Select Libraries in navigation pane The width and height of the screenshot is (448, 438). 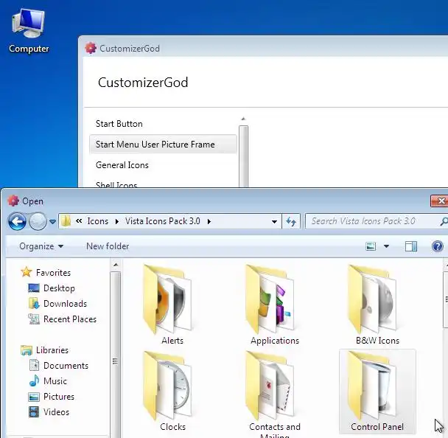tap(52, 350)
